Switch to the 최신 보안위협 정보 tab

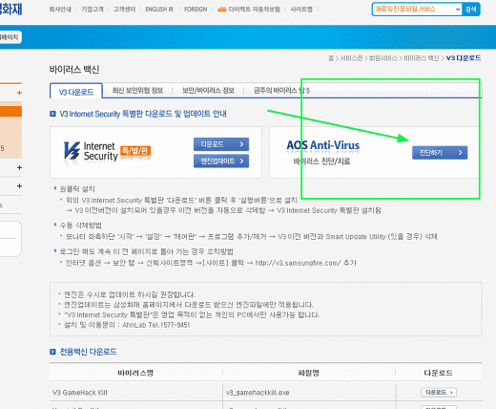click(x=137, y=91)
